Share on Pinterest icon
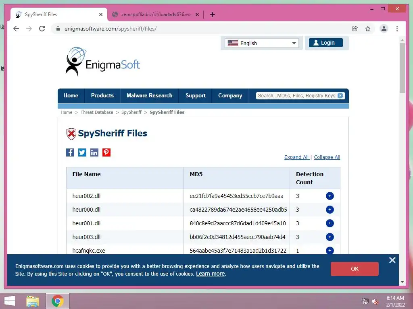This screenshot has width=413, height=309. click(106, 152)
